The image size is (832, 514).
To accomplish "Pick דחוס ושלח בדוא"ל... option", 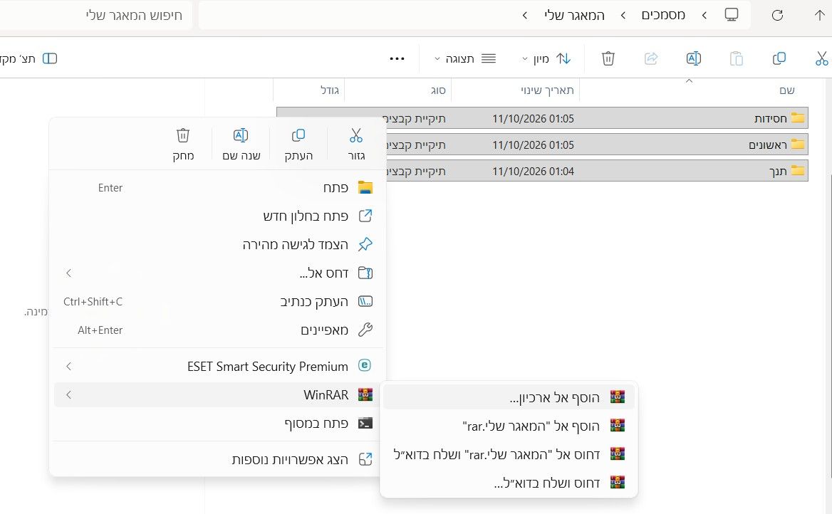I will pos(509,483).
